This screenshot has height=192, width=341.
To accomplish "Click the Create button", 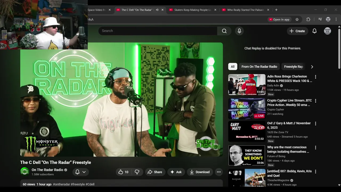I will [x=297, y=31].
